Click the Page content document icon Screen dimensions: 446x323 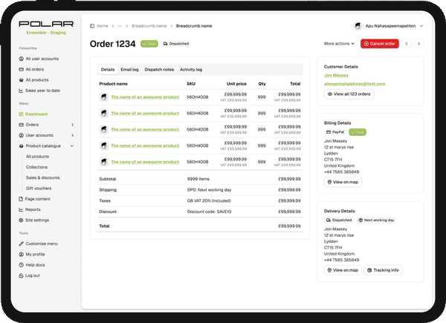(x=21, y=199)
